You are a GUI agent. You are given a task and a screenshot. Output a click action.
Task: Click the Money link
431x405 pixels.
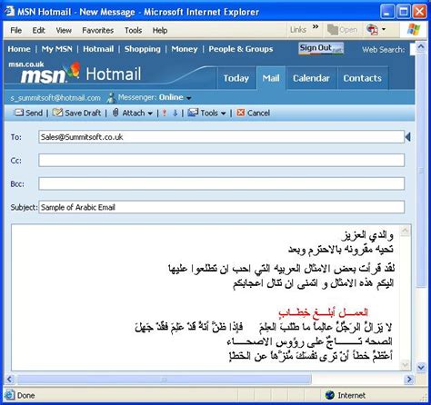[x=185, y=49]
